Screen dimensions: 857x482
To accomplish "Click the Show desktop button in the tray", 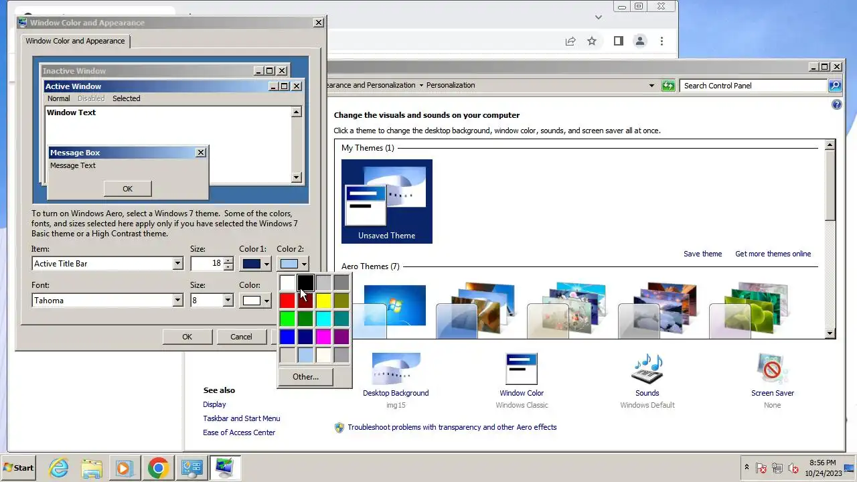I will tap(849, 468).
